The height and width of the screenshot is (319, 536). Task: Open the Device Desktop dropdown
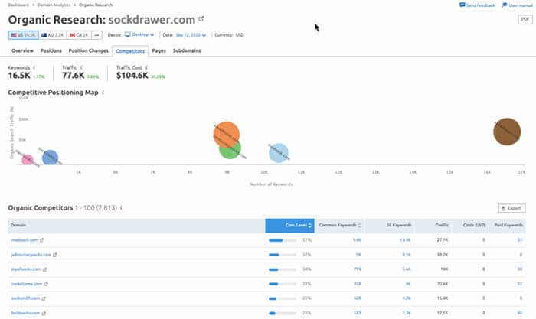(139, 35)
